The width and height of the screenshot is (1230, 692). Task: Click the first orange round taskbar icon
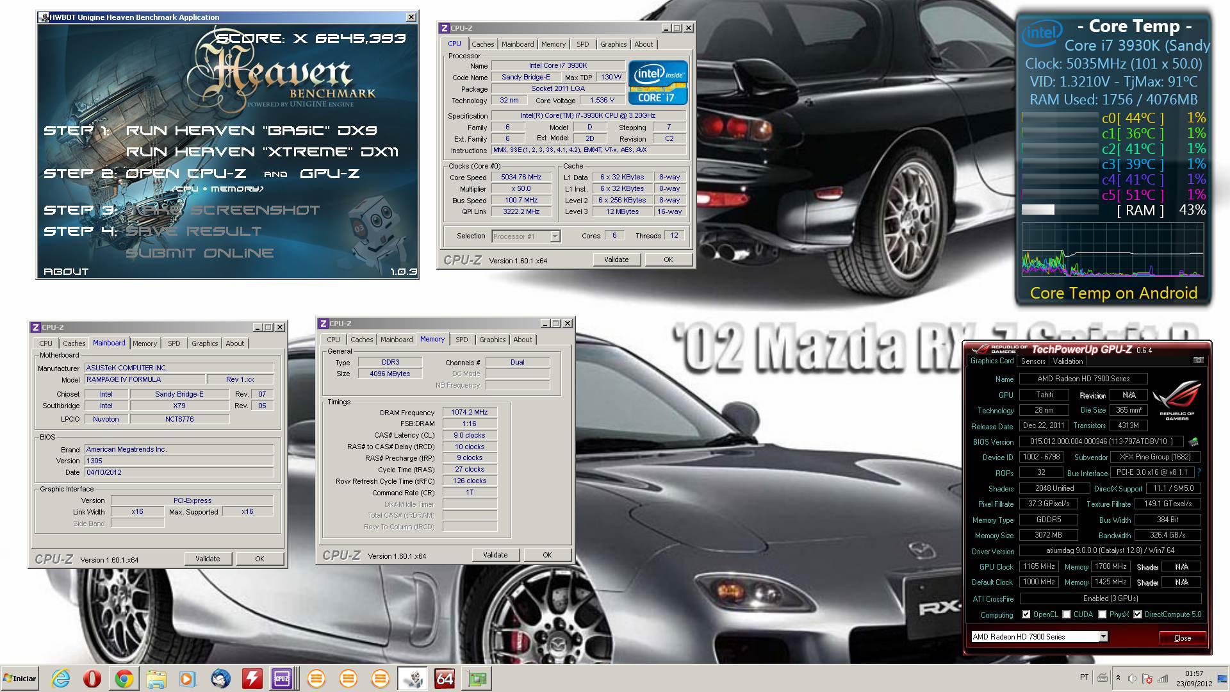coord(316,679)
